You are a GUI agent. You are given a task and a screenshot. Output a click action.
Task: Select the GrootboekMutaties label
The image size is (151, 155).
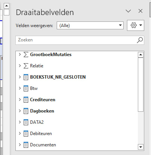(51, 55)
